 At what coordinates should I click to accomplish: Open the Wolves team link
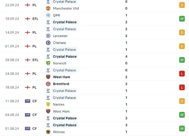[x=59, y=132]
